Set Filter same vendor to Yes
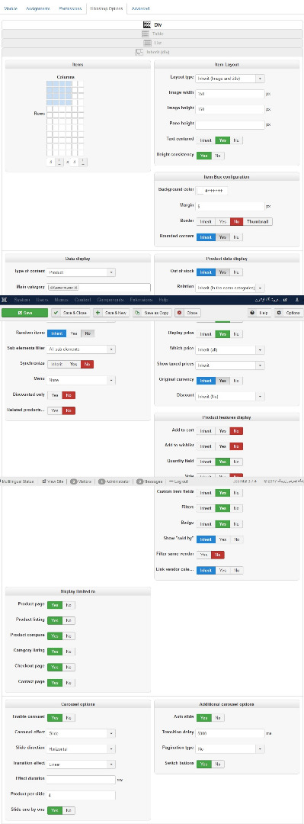Image resolution: width=304 pixels, height=824 pixels. click(203, 555)
